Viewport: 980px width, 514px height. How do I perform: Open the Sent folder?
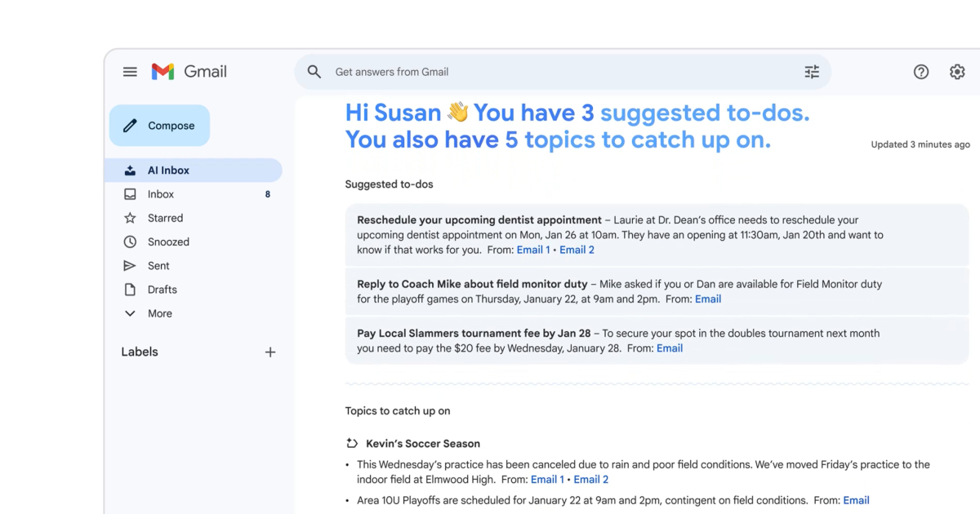[x=158, y=266]
